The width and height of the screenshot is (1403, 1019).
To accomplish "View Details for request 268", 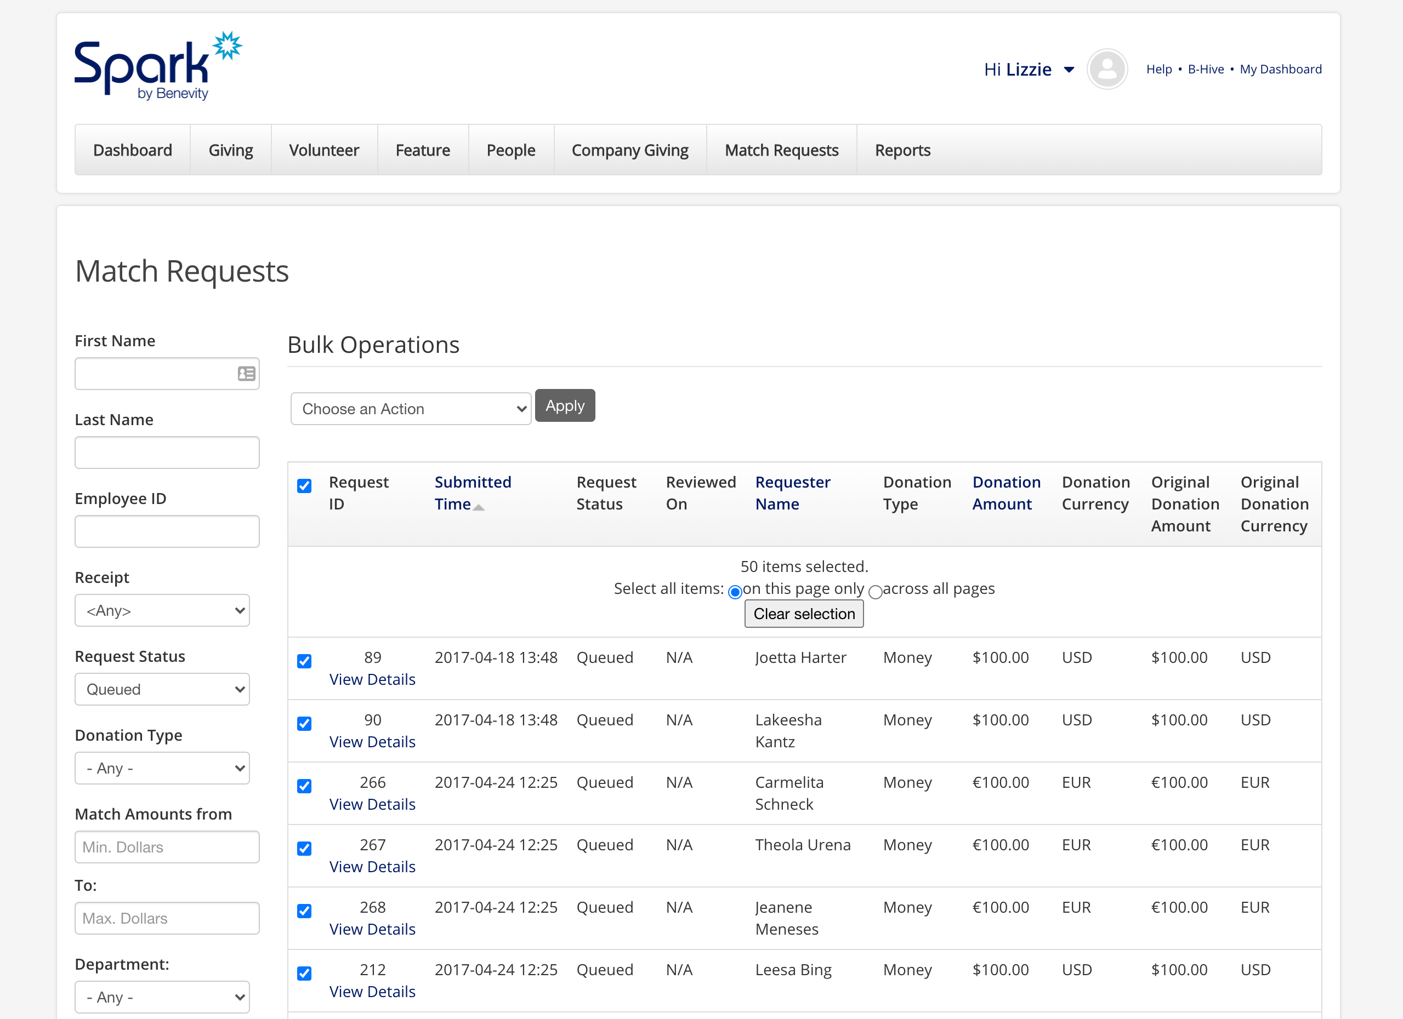I will pyautogui.click(x=372, y=929).
